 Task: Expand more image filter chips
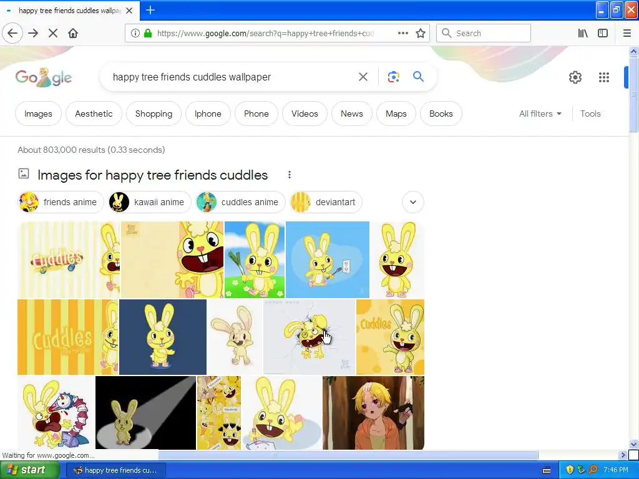[x=413, y=202]
